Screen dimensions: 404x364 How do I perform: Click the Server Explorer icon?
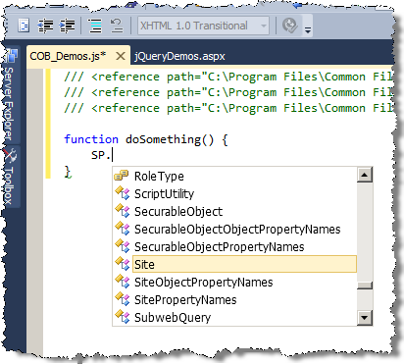tap(12, 56)
